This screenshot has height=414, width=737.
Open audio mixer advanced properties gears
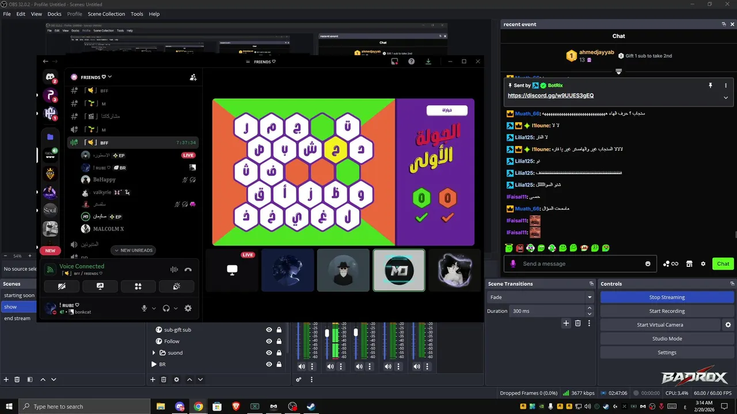tap(299, 379)
